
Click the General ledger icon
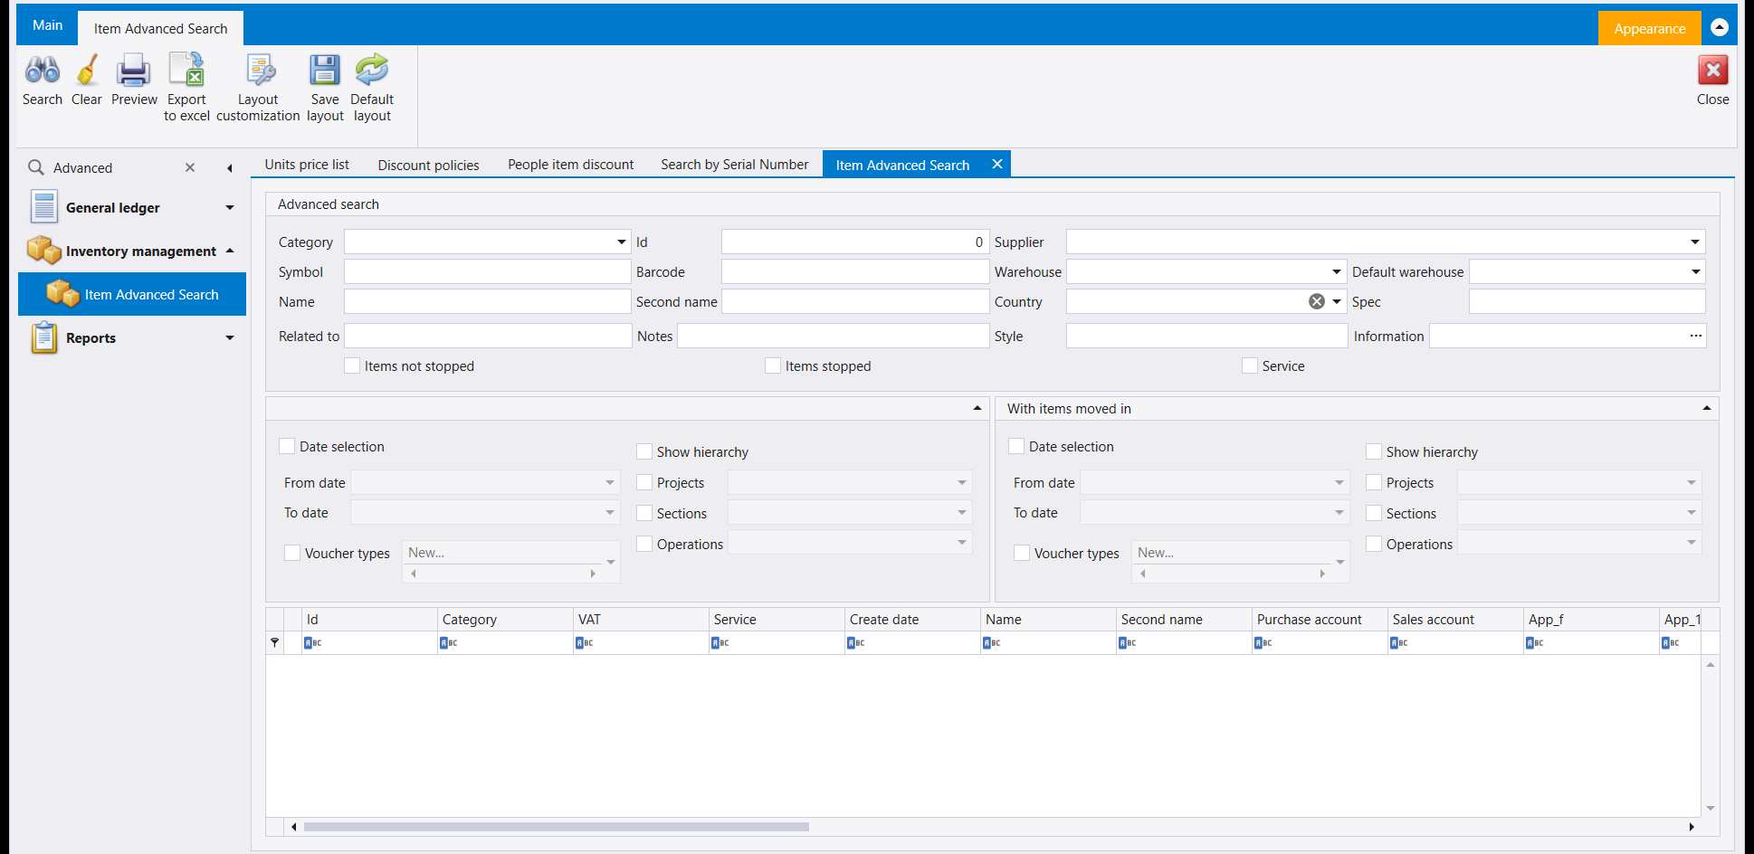coord(43,207)
